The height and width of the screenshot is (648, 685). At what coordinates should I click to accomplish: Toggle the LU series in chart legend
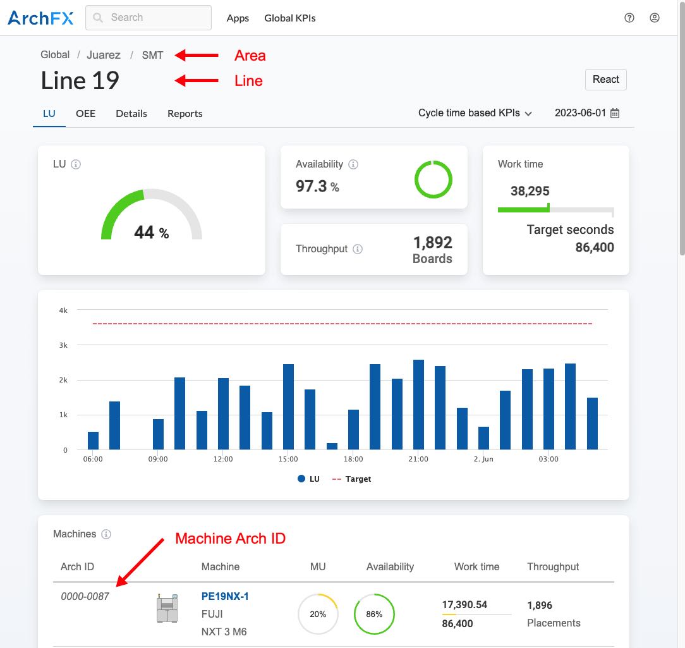308,479
